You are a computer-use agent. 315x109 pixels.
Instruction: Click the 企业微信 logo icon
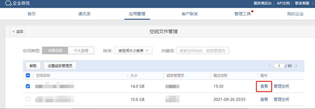tap(8, 3)
